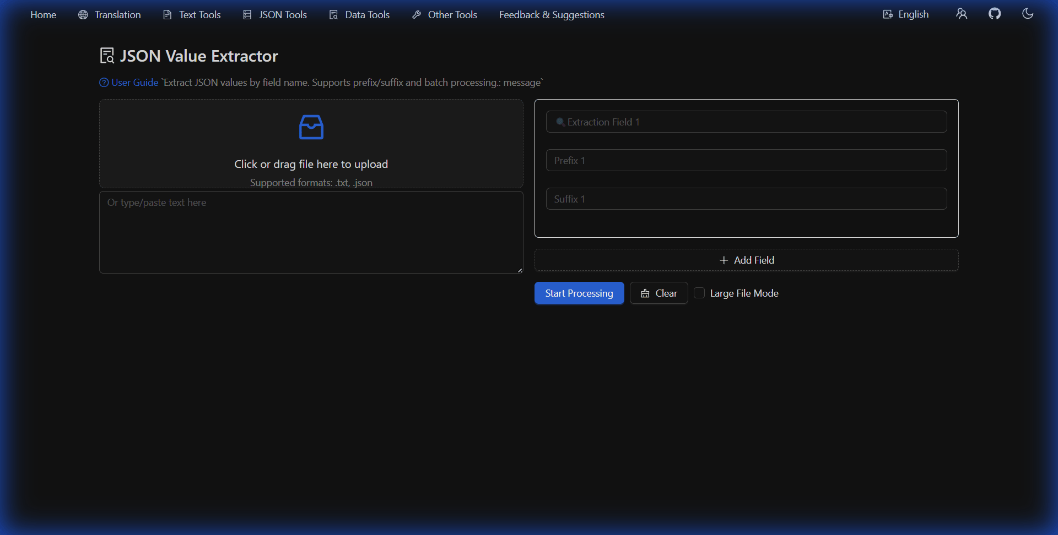Open the user account icon
Viewport: 1058px width, 535px height.
pos(961,14)
